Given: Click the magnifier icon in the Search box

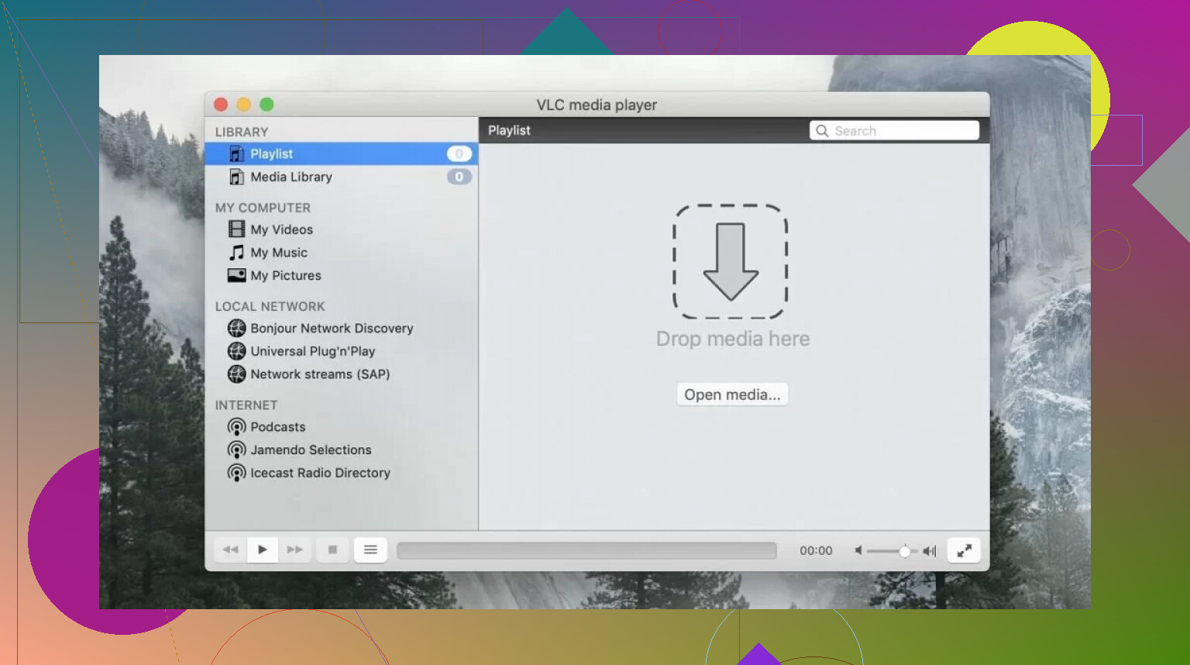Looking at the screenshot, I should coord(822,131).
